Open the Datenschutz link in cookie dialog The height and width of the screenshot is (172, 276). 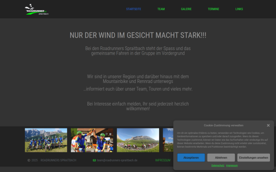coord(218,166)
